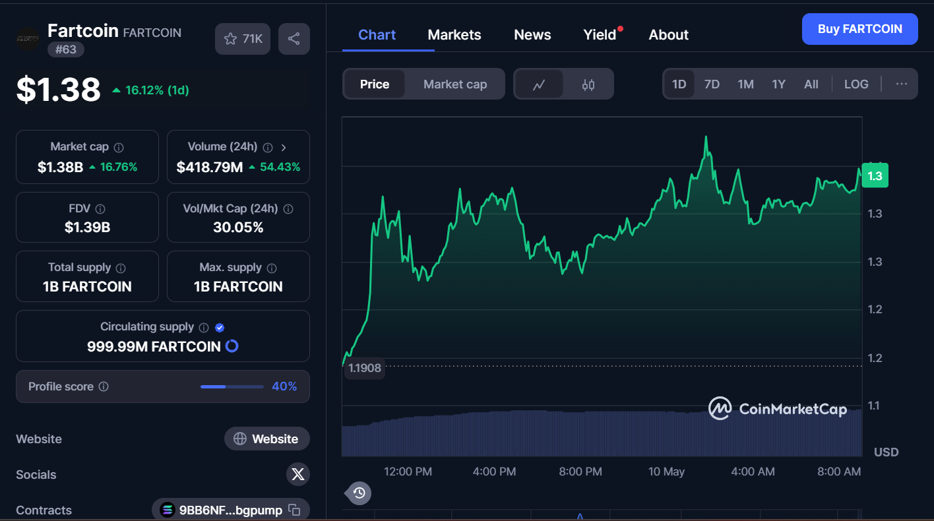This screenshot has width=934, height=521.
Task: Select the Market cap chart toggle
Action: click(x=455, y=84)
